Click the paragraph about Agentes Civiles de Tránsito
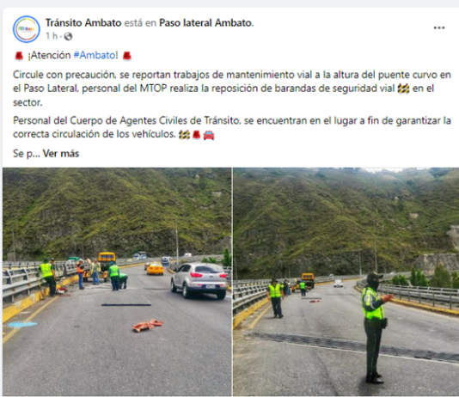This screenshot has width=459, height=397. (x=232, y=127)
